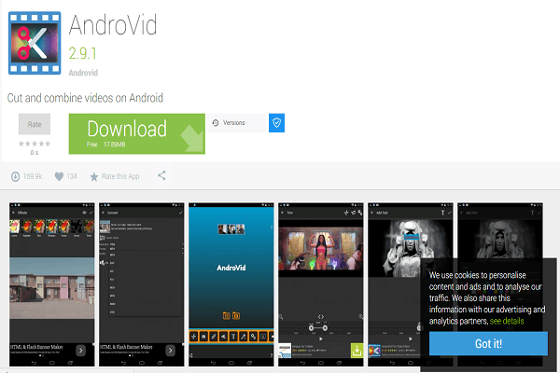Click the grey Rate button
Image resolution: width=560 pixels, height=373 pixels.
tap(35, 124)
